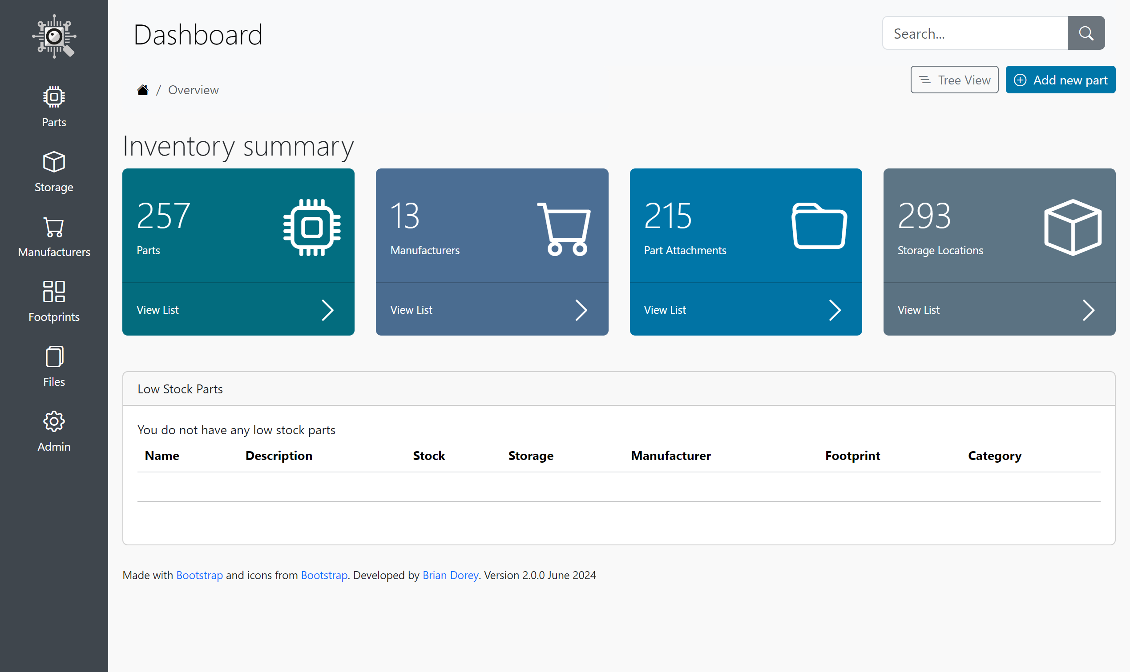Expand the Storage Locations card chevron
The width and height of the screenshot is (1130, 672).
(1090, 310)
